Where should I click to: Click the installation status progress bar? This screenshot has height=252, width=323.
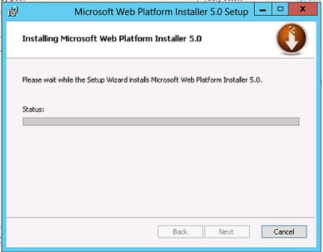(x=161, y=122)
